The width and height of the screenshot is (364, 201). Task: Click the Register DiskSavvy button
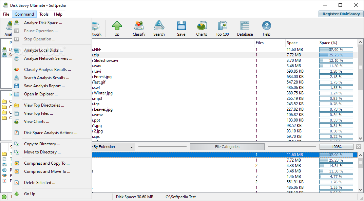tap(341, 14)
